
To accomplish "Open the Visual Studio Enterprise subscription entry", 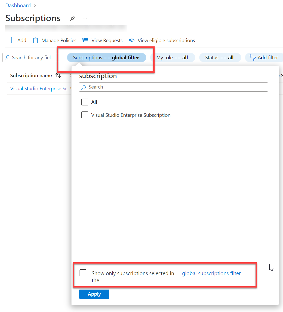I will [x=38, y=88].
